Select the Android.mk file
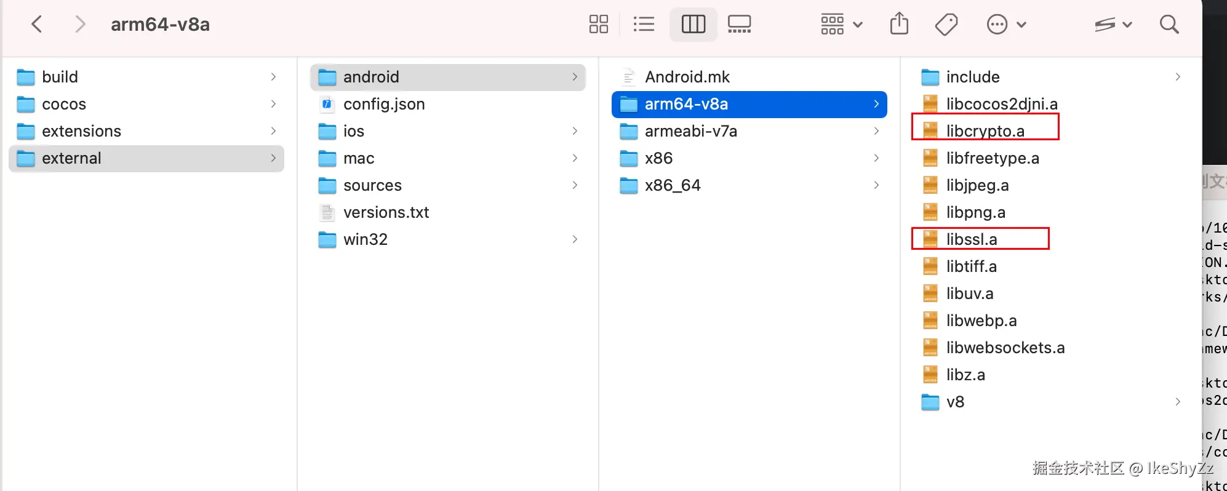Screen dimensions: 1227x491 (x=687, y=77)
